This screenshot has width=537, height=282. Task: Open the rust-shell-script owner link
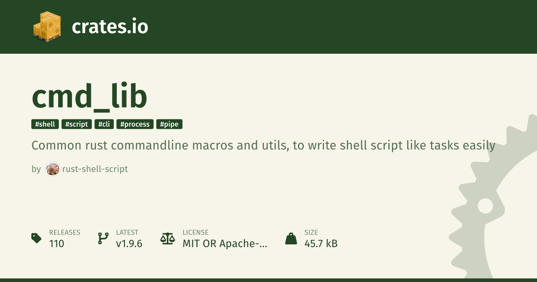(x=95, y=169)
